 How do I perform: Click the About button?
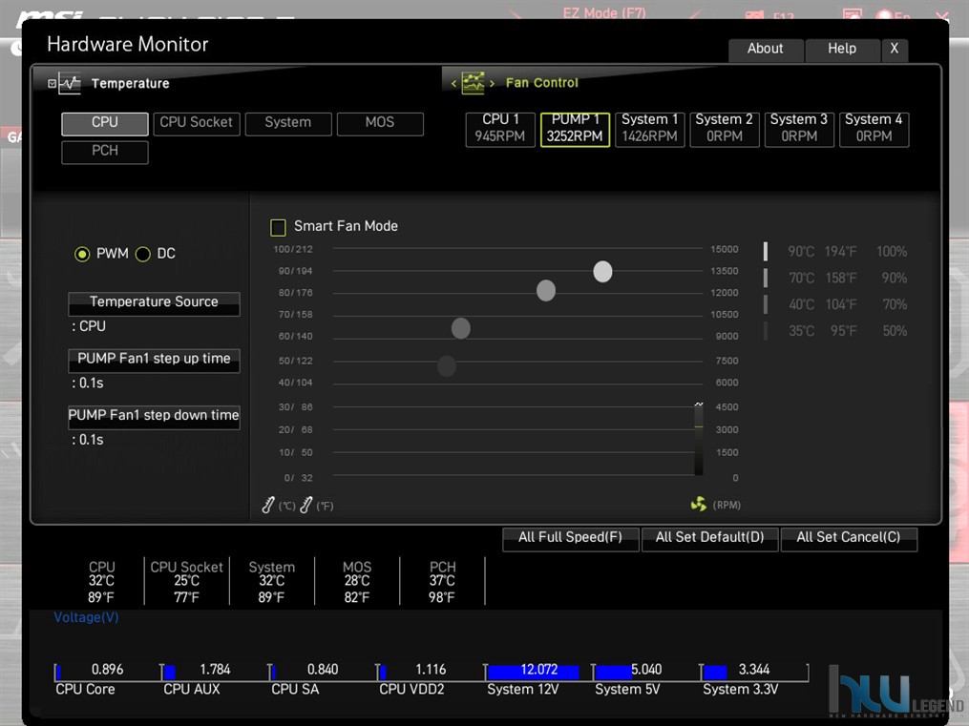766,49
